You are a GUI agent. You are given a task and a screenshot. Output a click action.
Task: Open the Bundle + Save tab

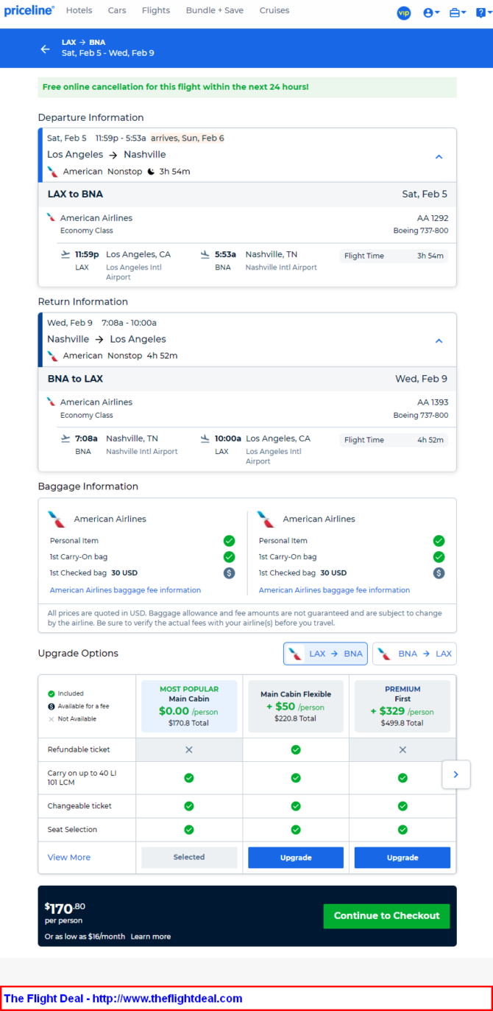214,10
